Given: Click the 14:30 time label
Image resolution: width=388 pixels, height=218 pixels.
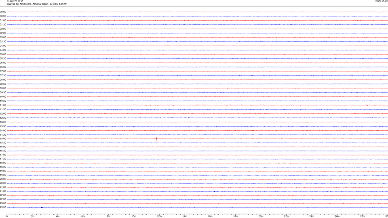Looking at the screenshot, I should click(x=3, y=135).
